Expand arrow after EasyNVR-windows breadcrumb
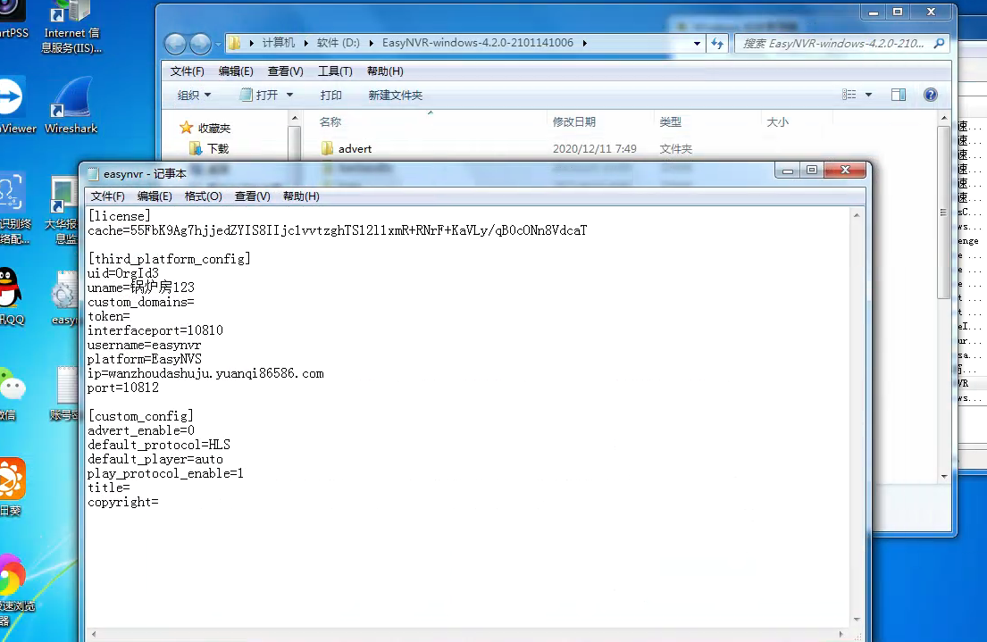This screenshot has height=642, width=987. click(585, 44)
